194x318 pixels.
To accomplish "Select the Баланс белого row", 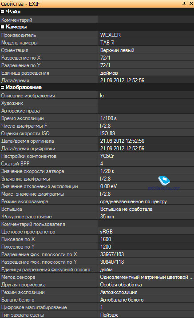I will click(x=97, y=300).
